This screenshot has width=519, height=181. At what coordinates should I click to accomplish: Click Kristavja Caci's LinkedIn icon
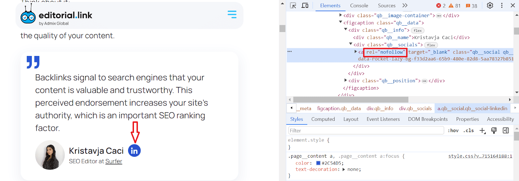point(134,151)
